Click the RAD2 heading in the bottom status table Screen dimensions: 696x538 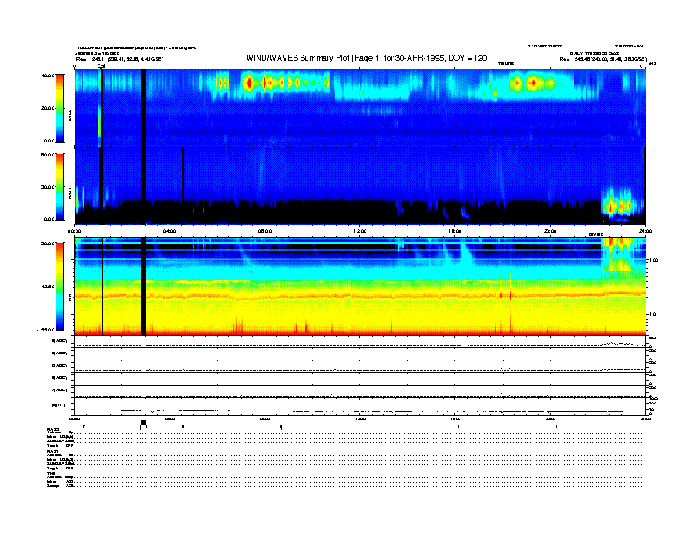click(53, 429)
